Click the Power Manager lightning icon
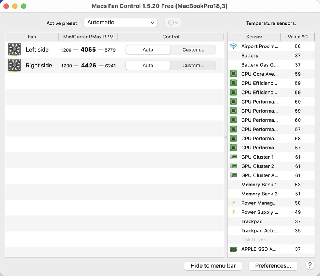This screenshot has width=320, height=276. pos(233,203)
